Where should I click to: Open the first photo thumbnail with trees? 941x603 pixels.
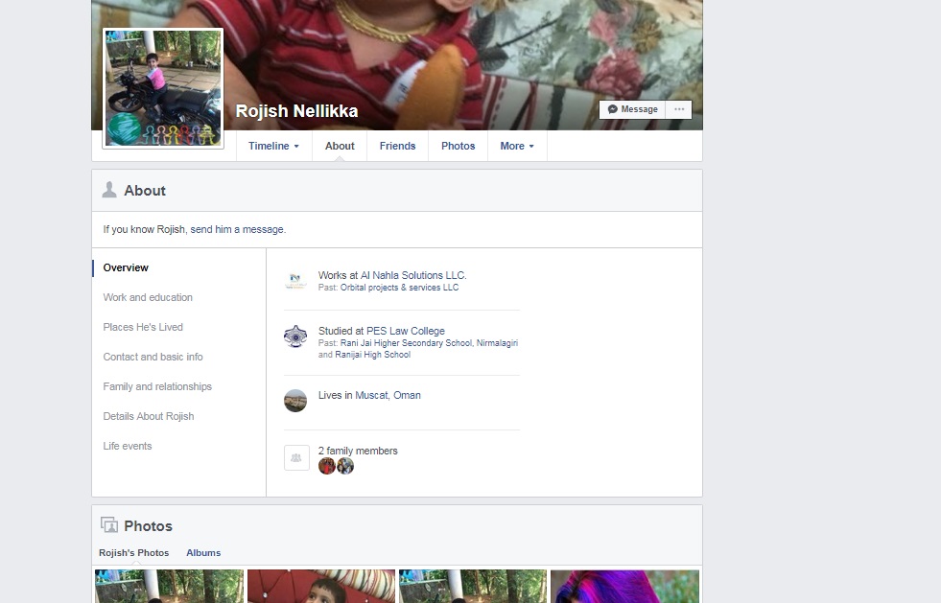click(x=169, y=586)
